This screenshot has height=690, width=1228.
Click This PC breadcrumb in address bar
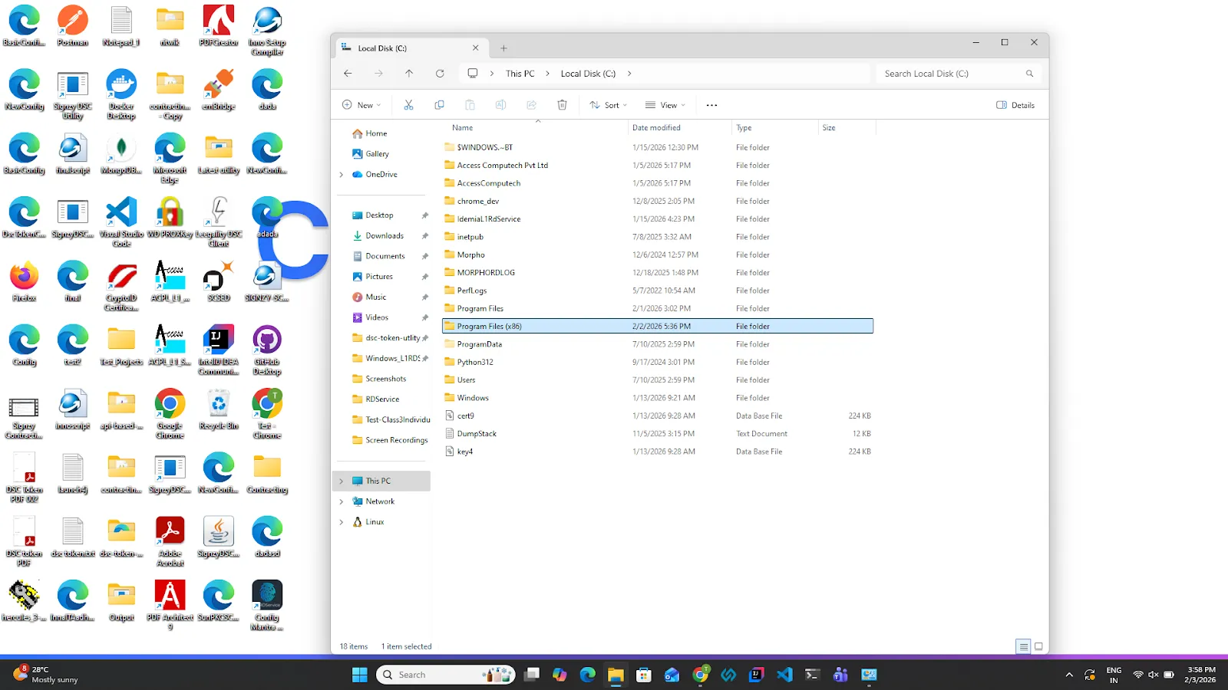(x=520, y=74)
